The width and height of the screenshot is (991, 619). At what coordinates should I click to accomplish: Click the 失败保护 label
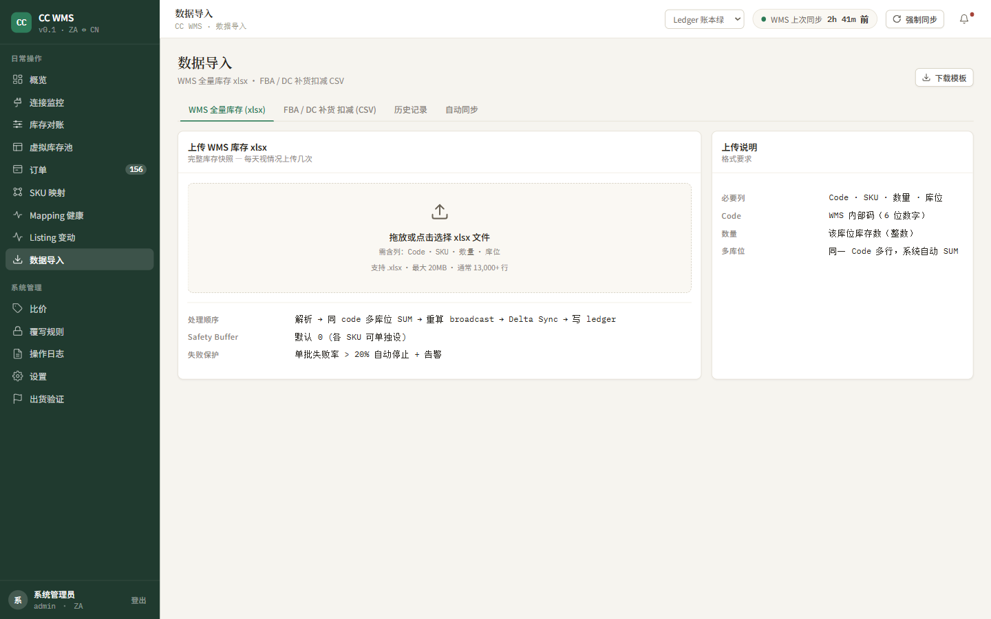tap(203, 355)
